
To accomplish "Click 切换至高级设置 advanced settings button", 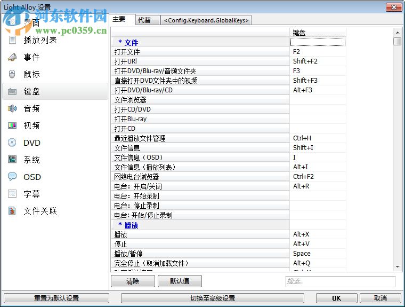I will (x=212, y=298).
